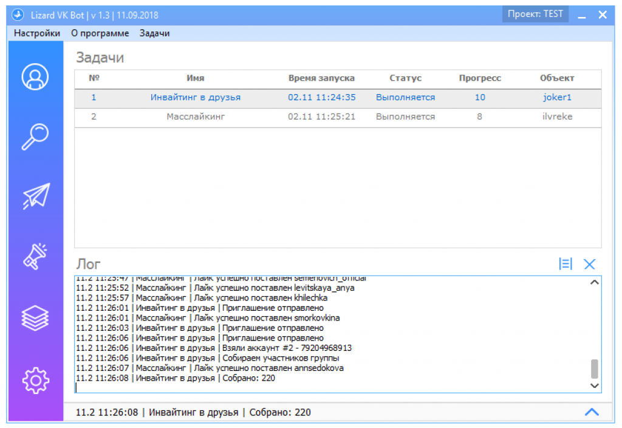
Task: Collapse the log with the bottom chevron
Action: [592, 412]
